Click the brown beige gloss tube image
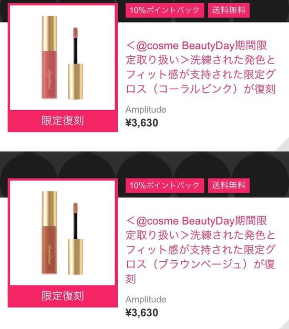 (x=49, y=232)
